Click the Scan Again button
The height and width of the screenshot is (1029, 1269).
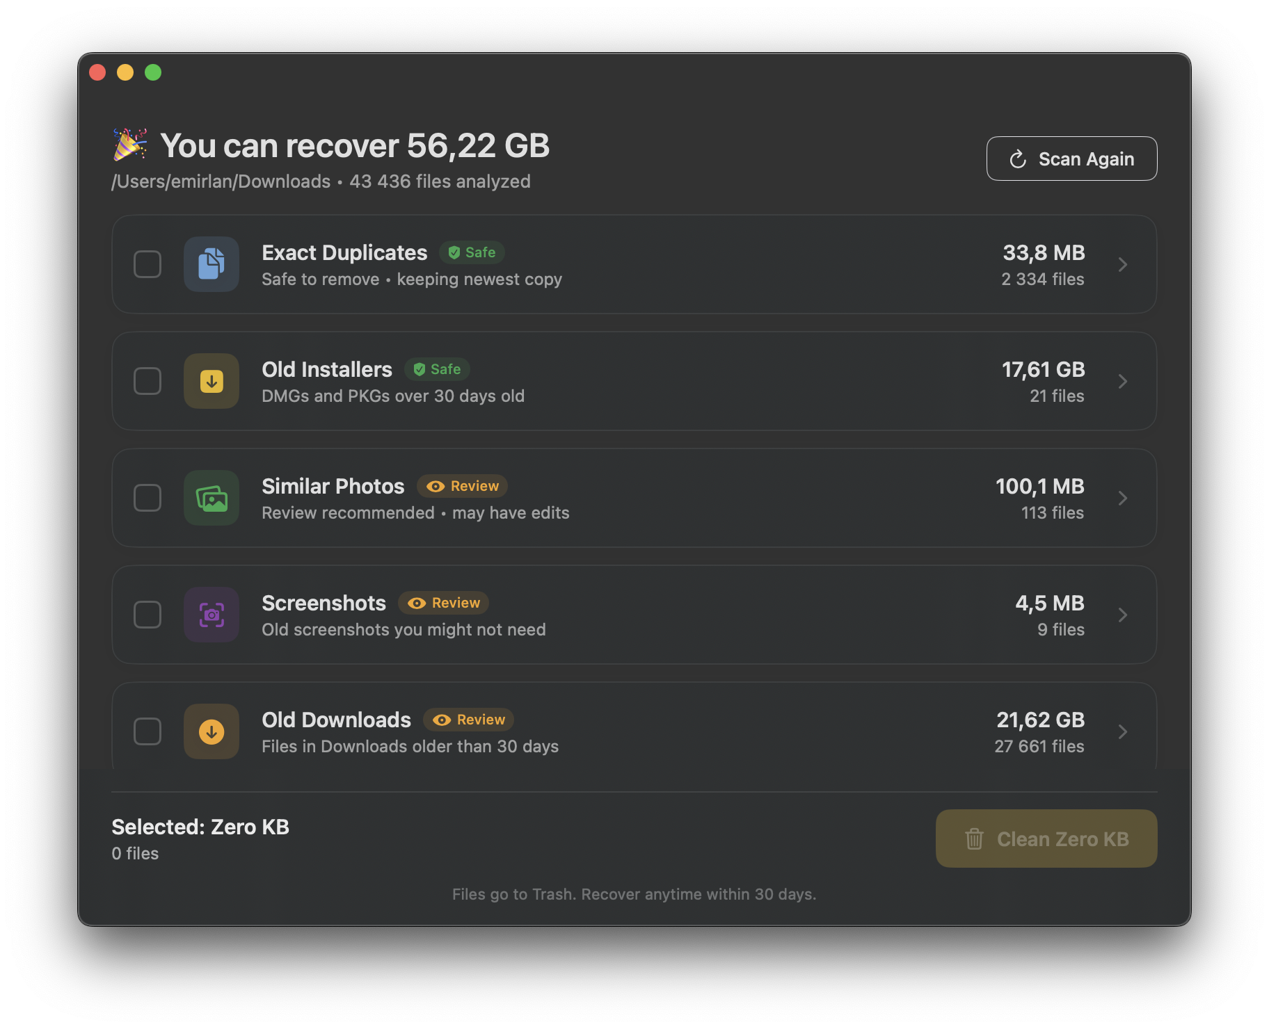[1071, 159]
